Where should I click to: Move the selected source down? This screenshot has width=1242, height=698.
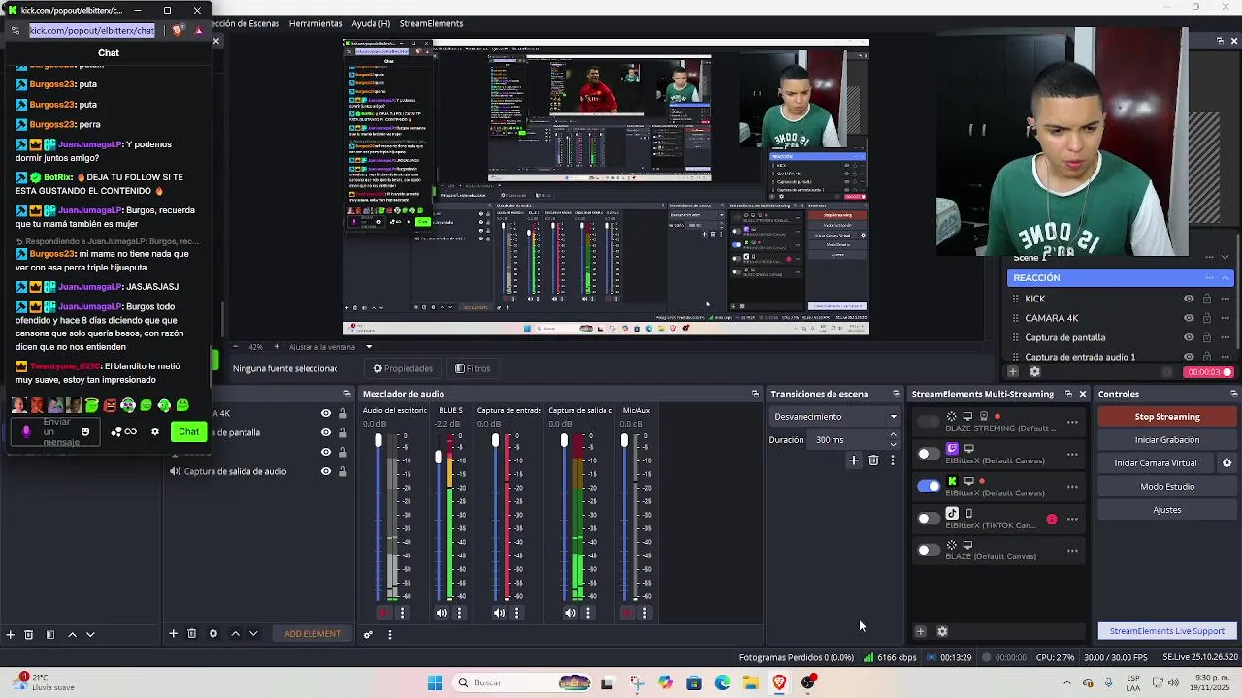[x=253, y=634]
